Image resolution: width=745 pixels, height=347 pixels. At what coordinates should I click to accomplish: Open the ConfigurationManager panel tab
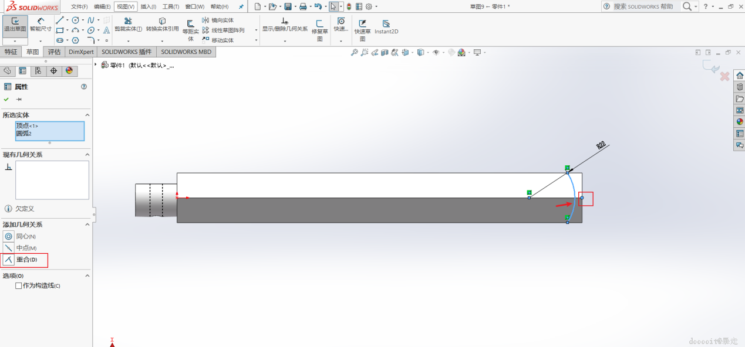pyautogui.click(x=38, y=71)
